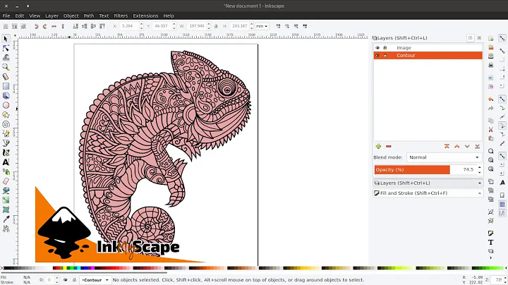The width and height of the screenshot is (508, 285).
Task: Open the Blend mode dropdown
Action: click(x=444, y=157)
